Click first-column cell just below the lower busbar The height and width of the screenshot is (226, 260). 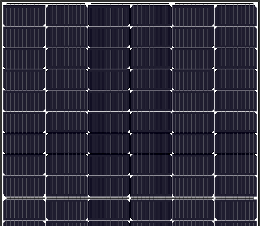click(24, 209)
